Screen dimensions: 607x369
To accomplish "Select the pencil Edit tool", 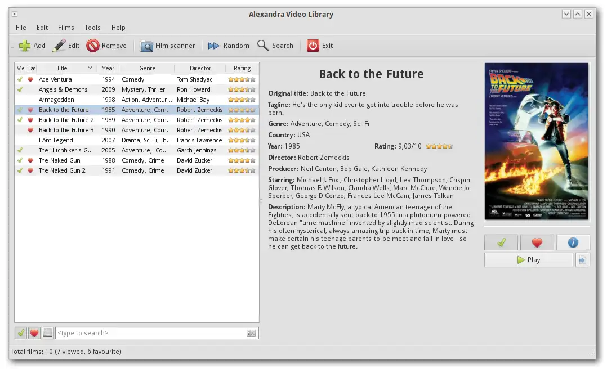I will click(59, 46).
